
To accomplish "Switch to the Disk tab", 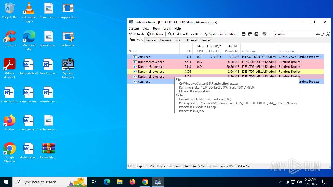I will click(177, 40).
